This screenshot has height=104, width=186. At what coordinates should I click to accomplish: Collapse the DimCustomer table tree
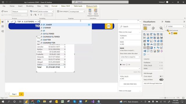pos(166,30)
